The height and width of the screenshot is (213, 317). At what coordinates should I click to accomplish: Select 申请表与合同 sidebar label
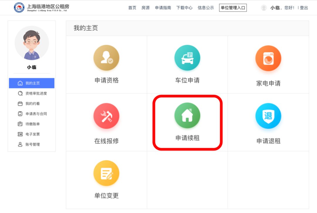pos(36,114)
